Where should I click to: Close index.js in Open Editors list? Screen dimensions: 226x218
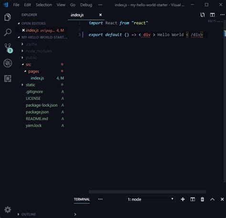pyautogui.click(x=23, y=30)
